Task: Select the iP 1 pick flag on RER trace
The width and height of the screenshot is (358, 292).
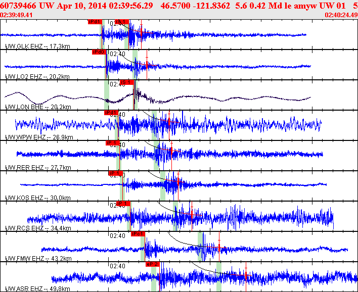Action: tap(112, 143)
